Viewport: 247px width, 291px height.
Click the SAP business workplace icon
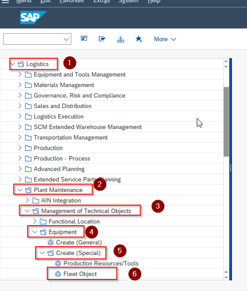(102, 39)
